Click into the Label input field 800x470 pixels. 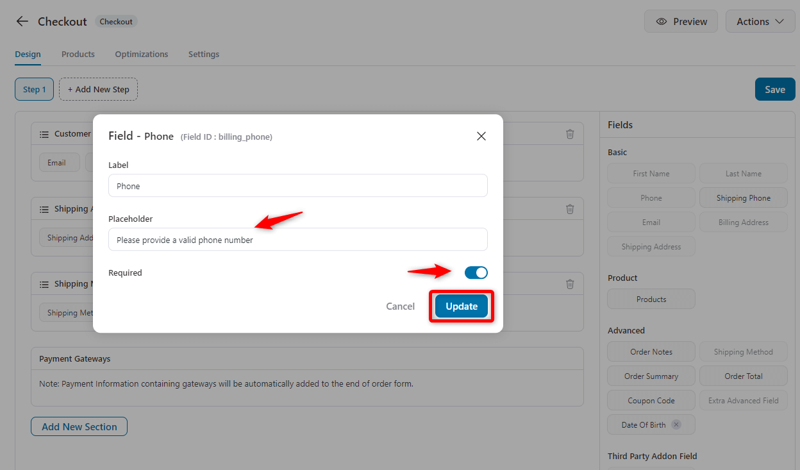point(298,186)
